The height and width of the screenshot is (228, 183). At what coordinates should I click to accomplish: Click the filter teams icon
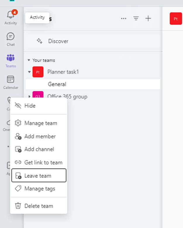click(136, 18)
